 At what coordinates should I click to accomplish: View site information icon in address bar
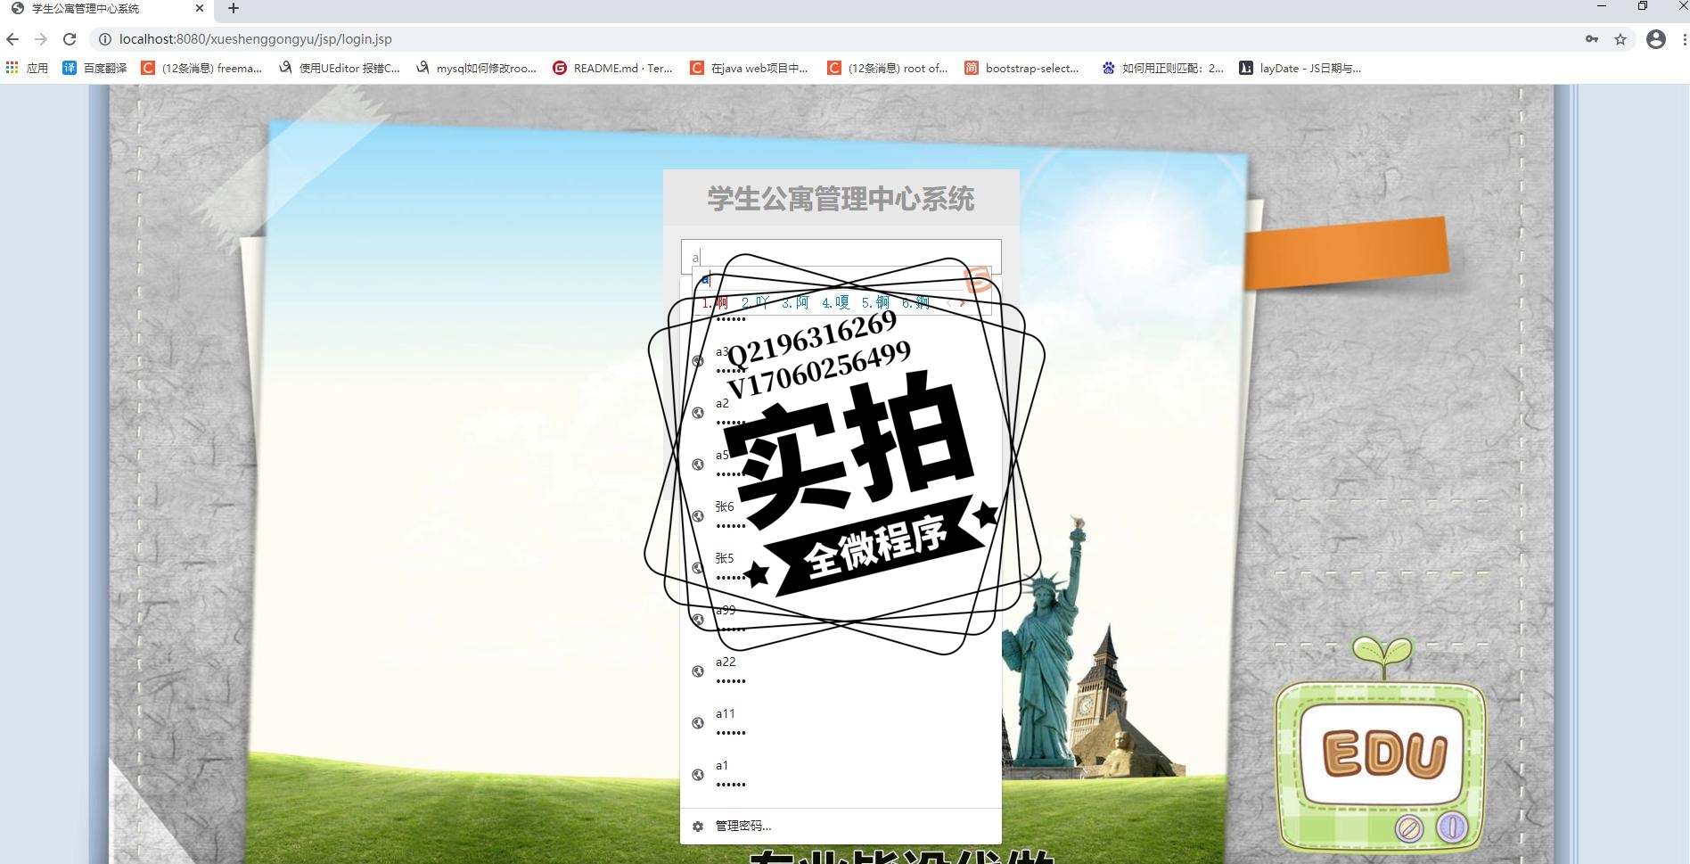(x=104, y=39)
